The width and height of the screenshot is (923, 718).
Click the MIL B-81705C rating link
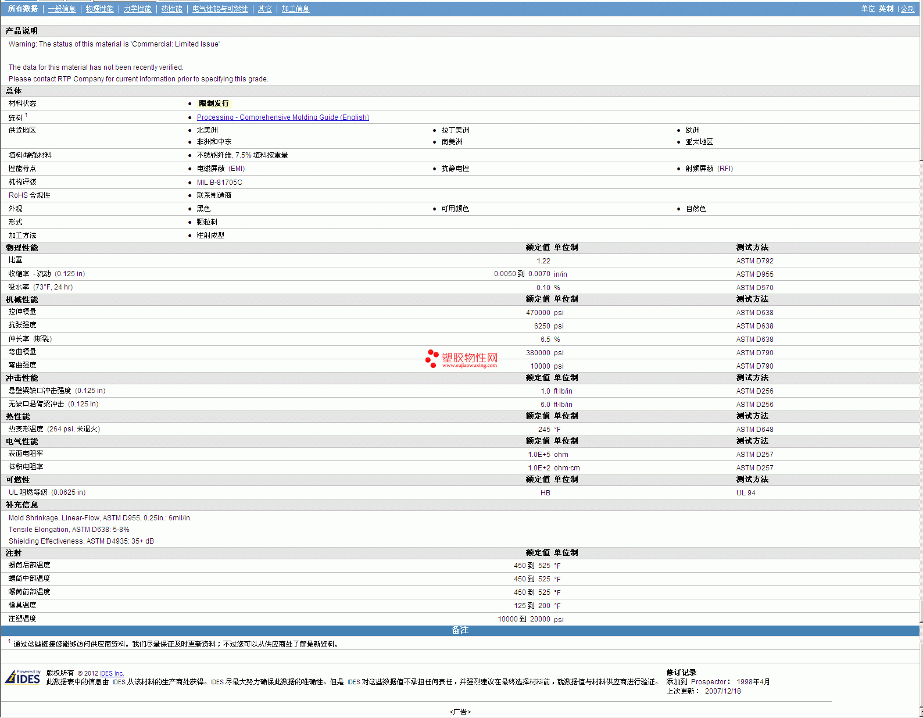coord(219,183)
